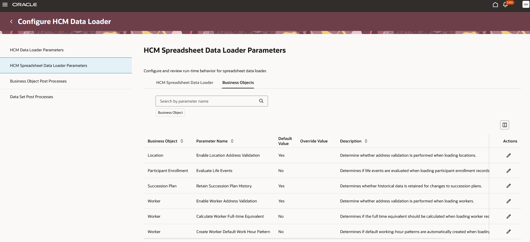
Task: Click the Enable Location Address Validation text
Action: pyautogui.click(x=228, y=155)
